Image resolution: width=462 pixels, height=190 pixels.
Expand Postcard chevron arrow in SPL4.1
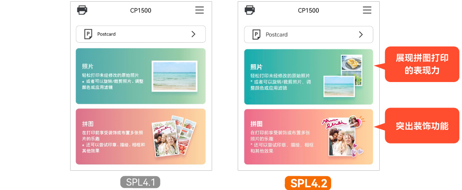pos(193,34)
